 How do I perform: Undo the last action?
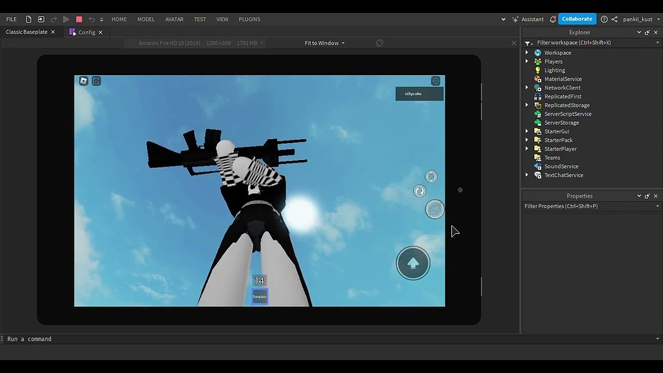point(93,19)
